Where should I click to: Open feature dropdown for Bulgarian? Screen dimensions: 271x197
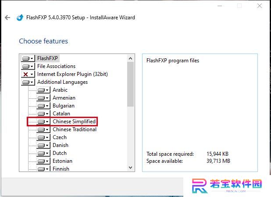[x=43, y=106]
